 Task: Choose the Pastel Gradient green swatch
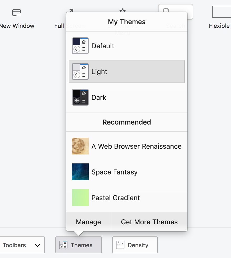[80, 198]
